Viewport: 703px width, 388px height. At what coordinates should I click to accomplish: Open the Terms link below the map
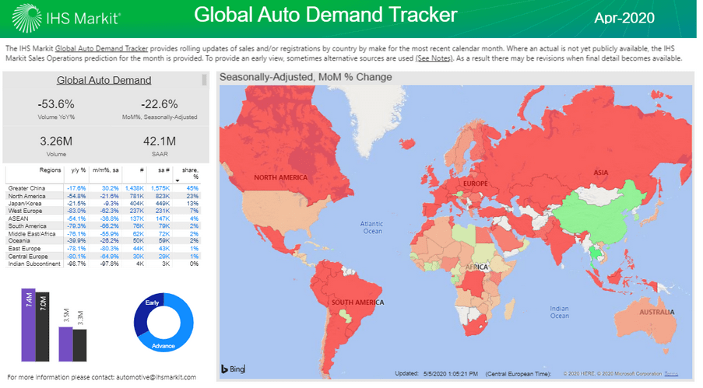coord(671,374)
